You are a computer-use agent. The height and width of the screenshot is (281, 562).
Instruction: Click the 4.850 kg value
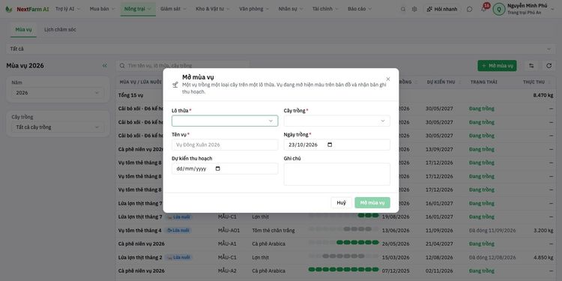(543, 258)
